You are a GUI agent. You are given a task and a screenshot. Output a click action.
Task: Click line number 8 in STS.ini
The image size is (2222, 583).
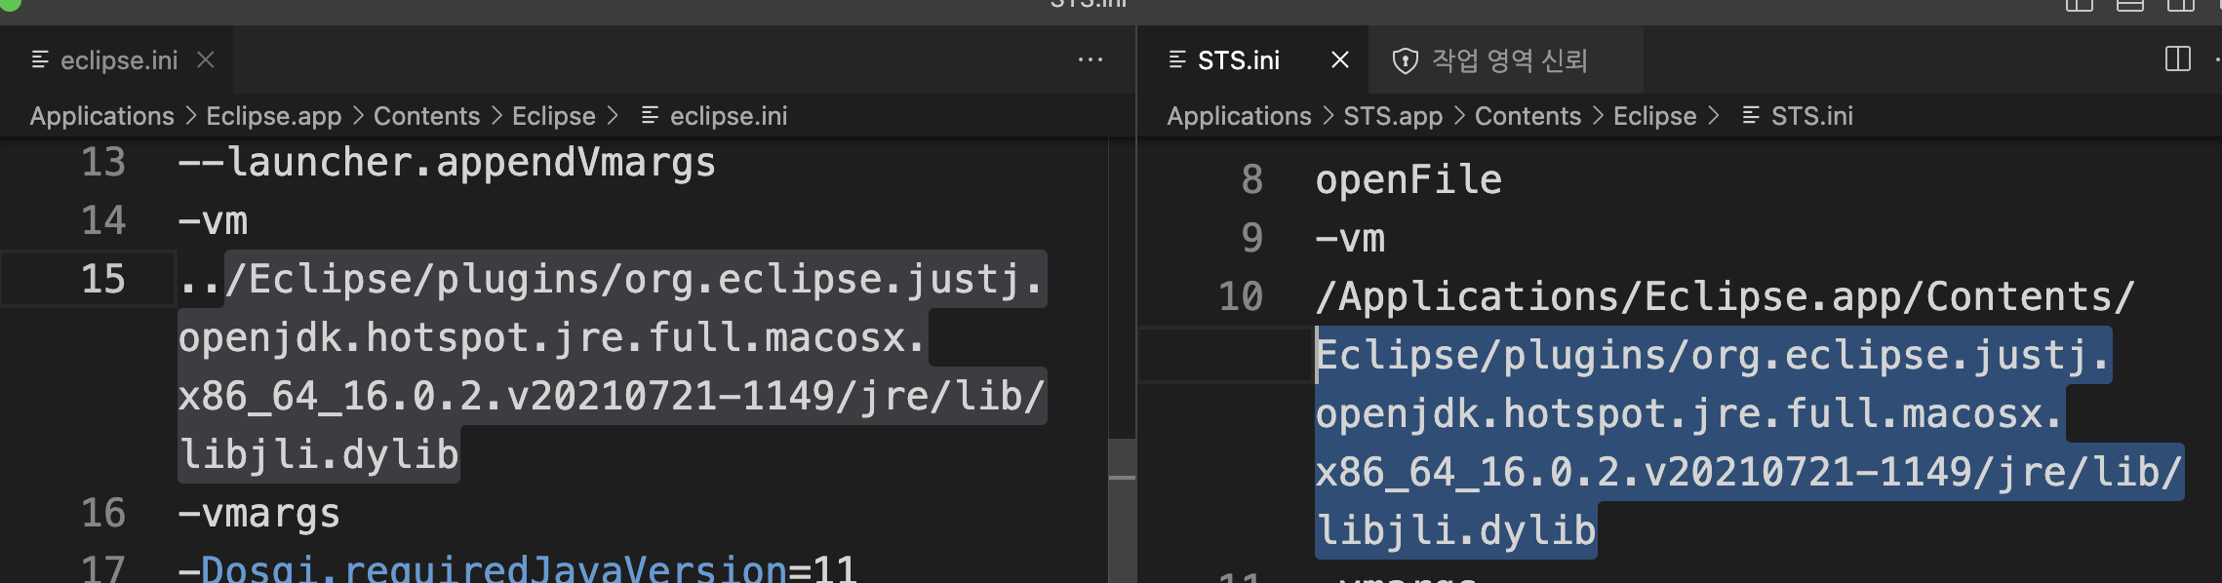click(x=1252, y=180)
